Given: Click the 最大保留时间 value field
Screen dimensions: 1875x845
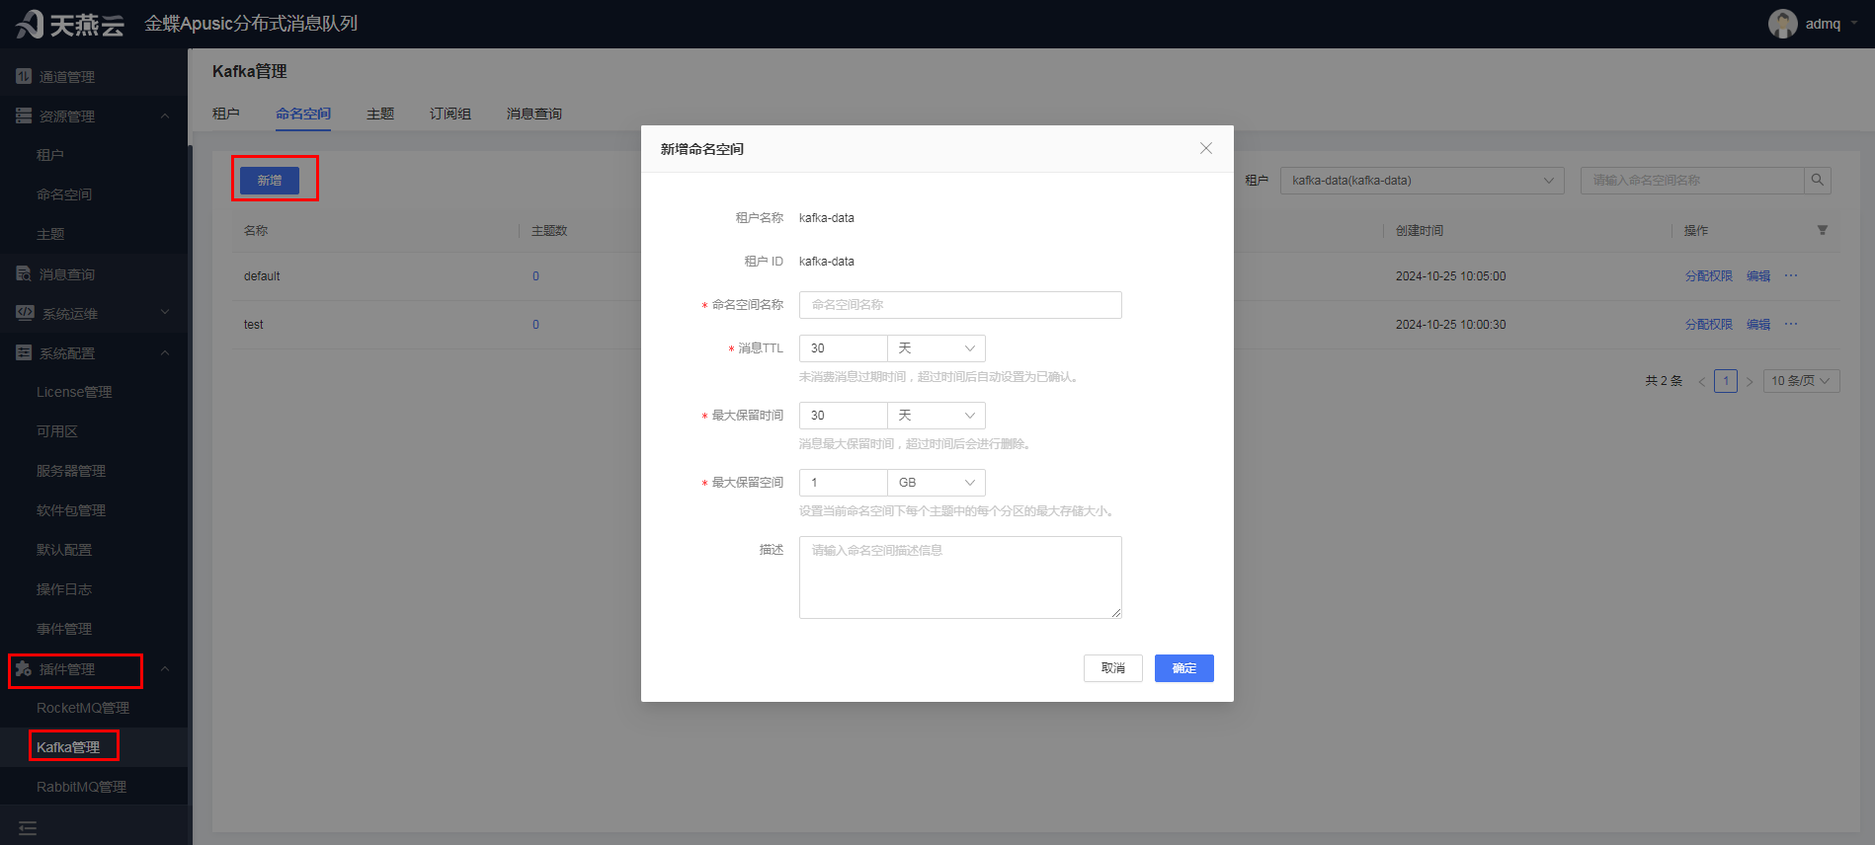Looking at the screenshot, I should click(843, 415).
